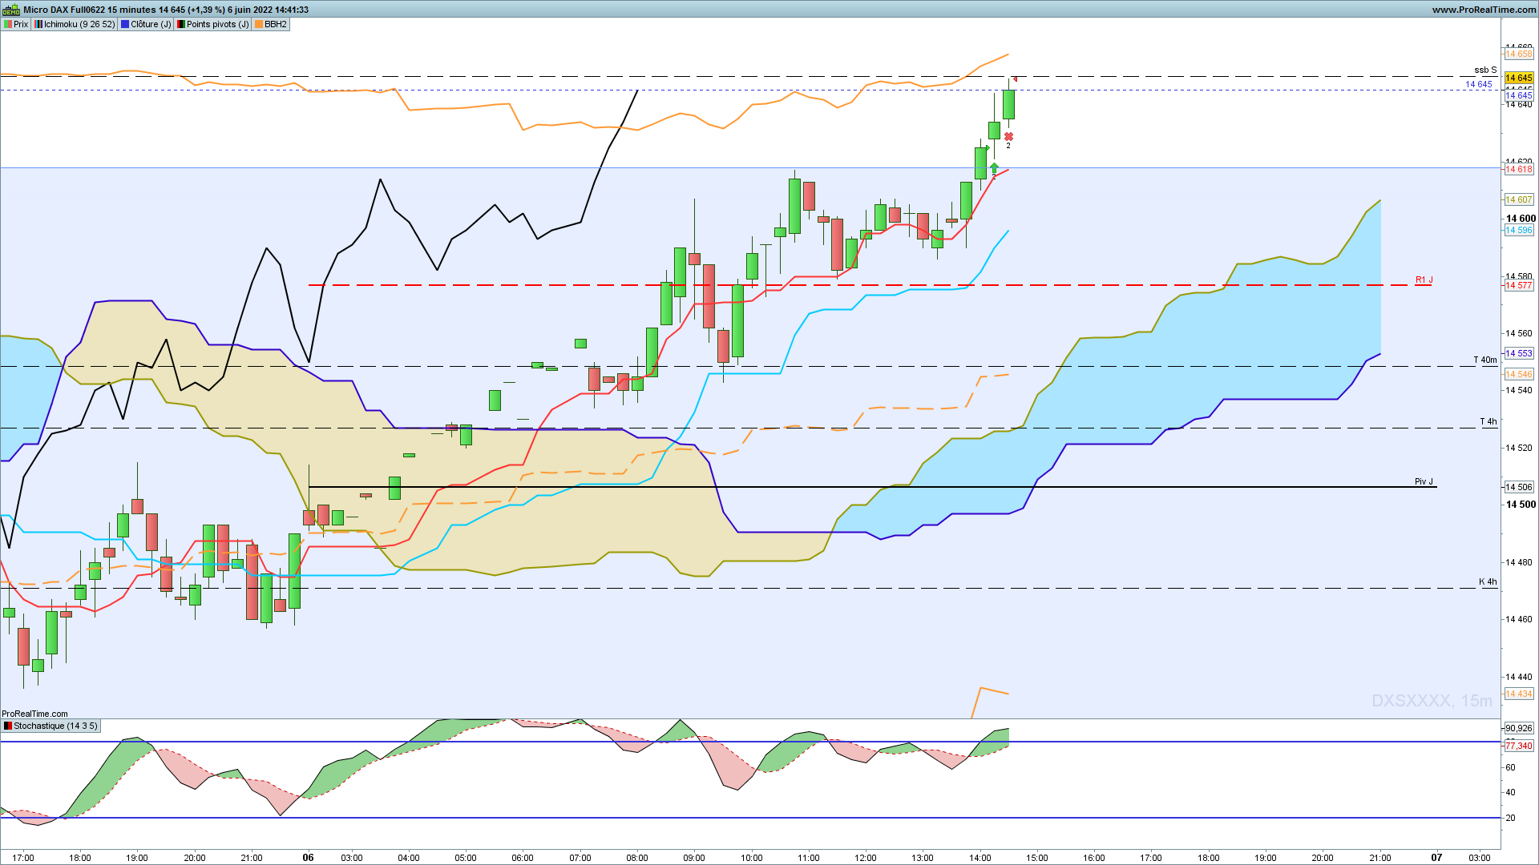Click the cyan 14 596 price tag
The height and width of the screenshot is (865, 1539).
1519,230
